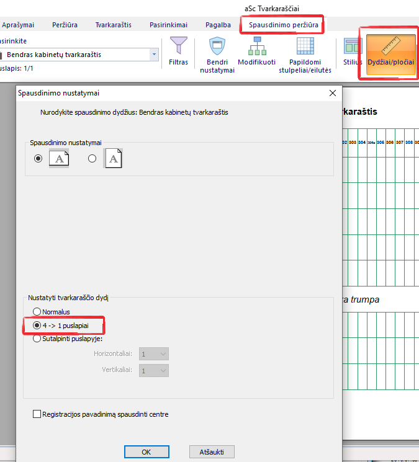Select the 4 -> 1 puslapiai option
Screen dimensions: 419x462
click(x=38, y=325)
